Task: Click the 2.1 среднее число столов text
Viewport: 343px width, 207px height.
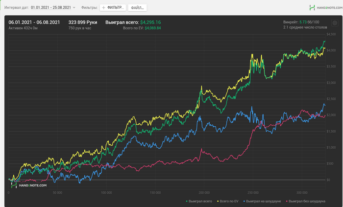Action: coord(305,27)
